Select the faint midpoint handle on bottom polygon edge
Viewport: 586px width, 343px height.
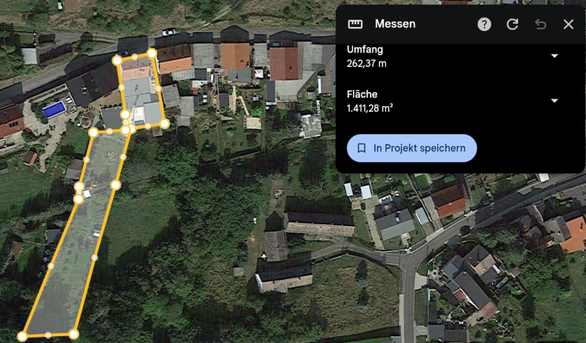pyautogui.click(x=48, y=335)
